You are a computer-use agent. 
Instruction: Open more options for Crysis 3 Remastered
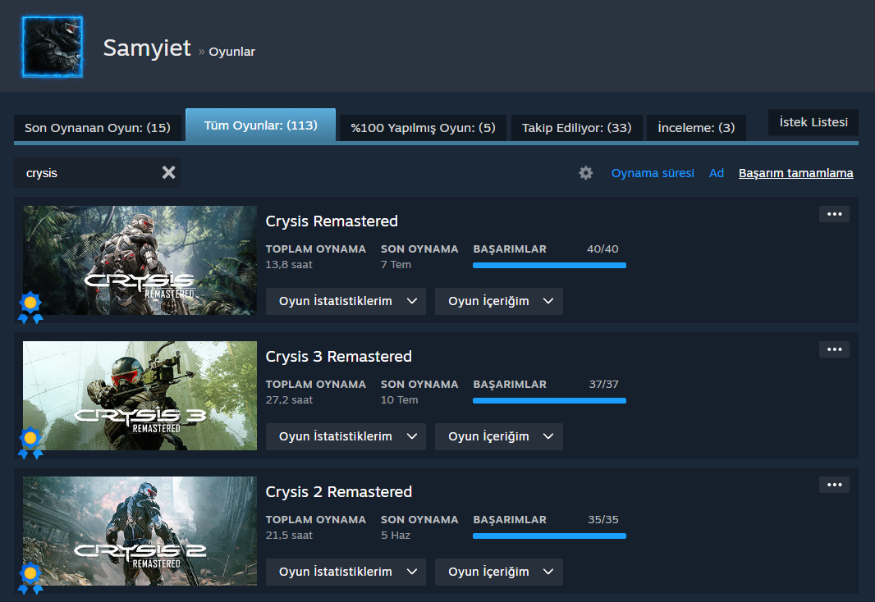tap(834, 349)
